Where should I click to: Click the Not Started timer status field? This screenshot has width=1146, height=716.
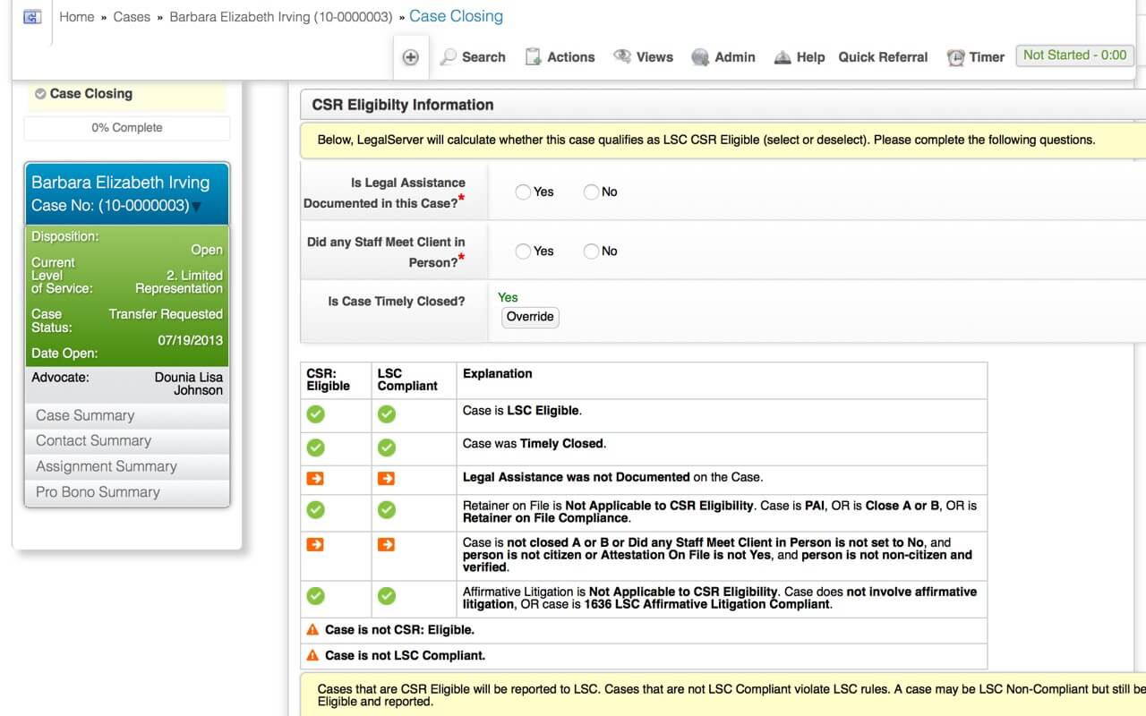point(1073,55)
